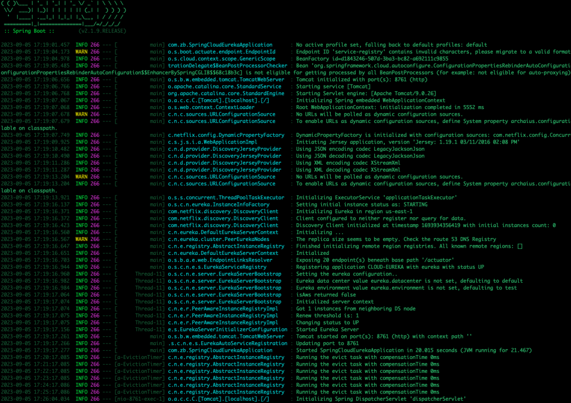The width and height of the screenshot is (571, 403).
Task: Click BeanFactory id 'd1843246-507d-3ba3-bc82-a692111c9855' message
Action: [x=372, y=58]
